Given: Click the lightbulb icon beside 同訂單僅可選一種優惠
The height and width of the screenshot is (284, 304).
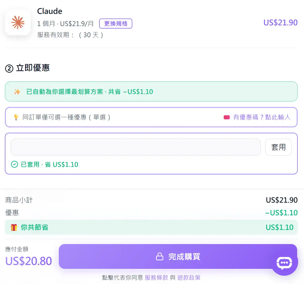Looking at the screenshot, I should pos(16,117).
